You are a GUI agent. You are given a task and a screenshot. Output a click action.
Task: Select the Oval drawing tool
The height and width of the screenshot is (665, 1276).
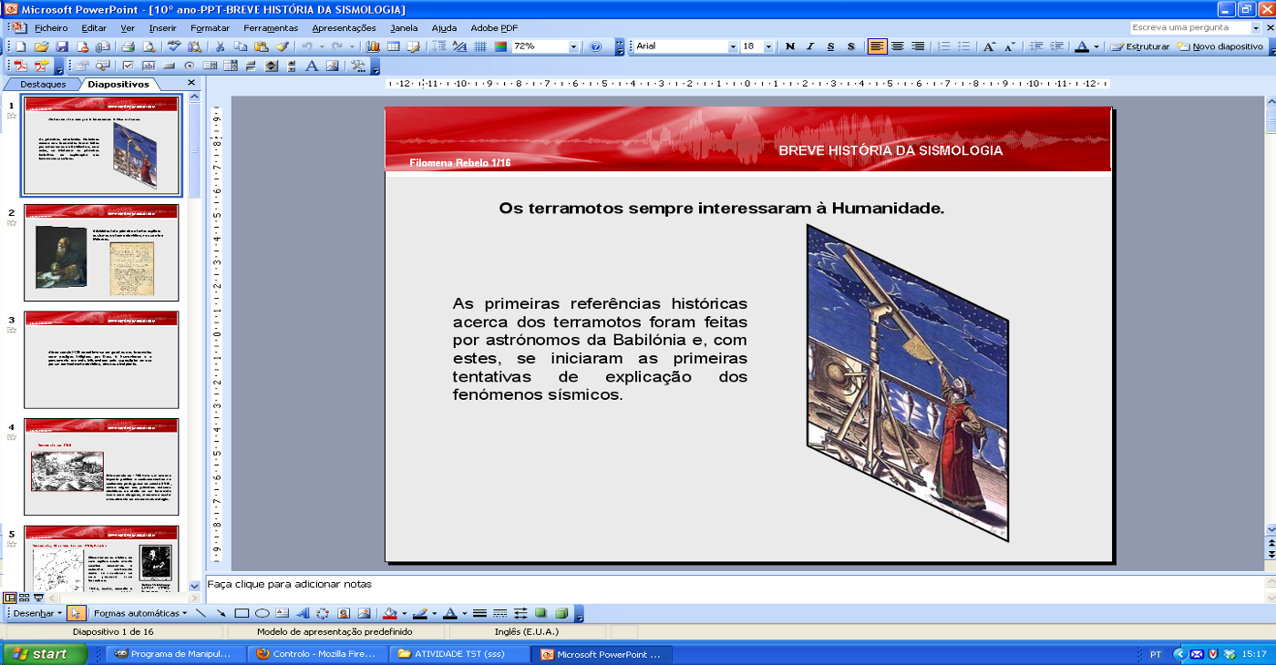pos(262,613)
